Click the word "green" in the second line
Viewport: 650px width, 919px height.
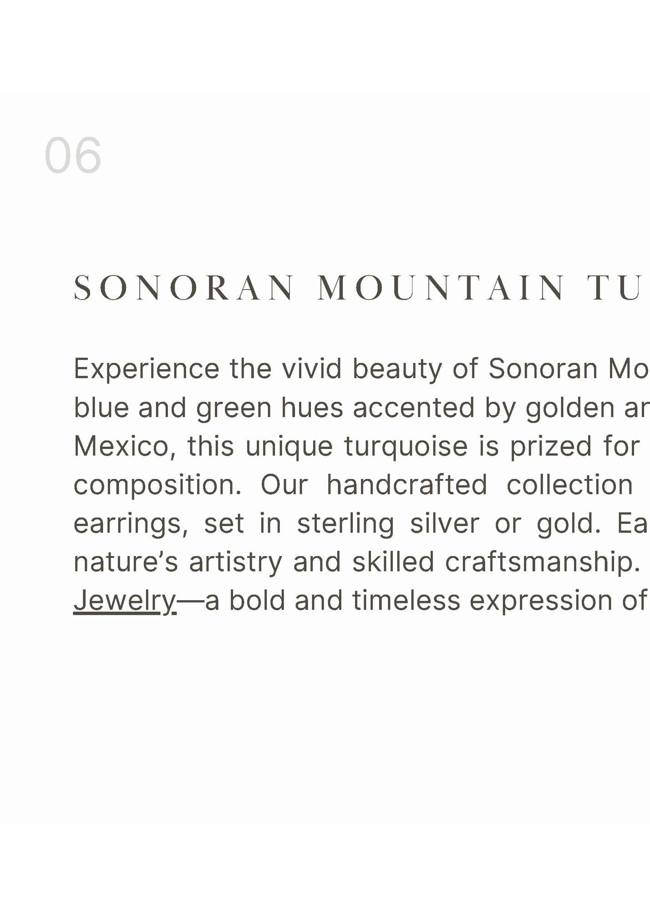234,408
